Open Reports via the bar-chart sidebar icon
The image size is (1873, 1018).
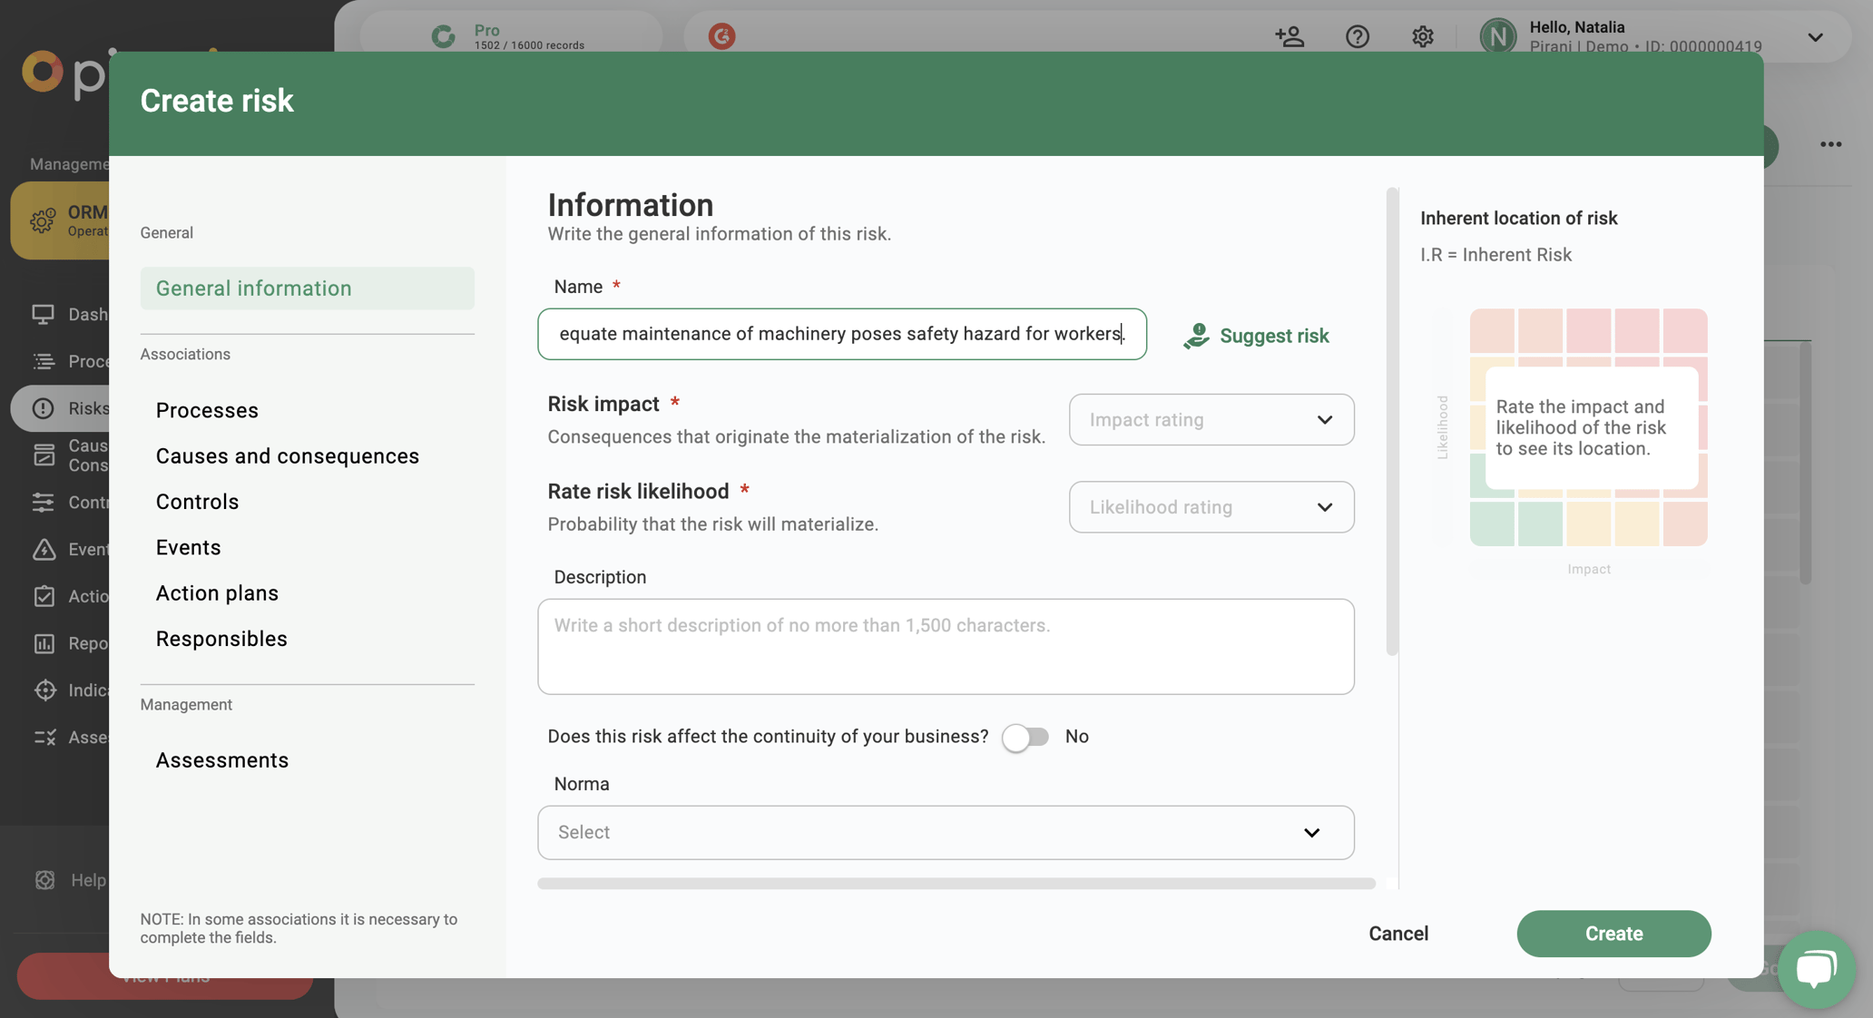click(44, 643)
